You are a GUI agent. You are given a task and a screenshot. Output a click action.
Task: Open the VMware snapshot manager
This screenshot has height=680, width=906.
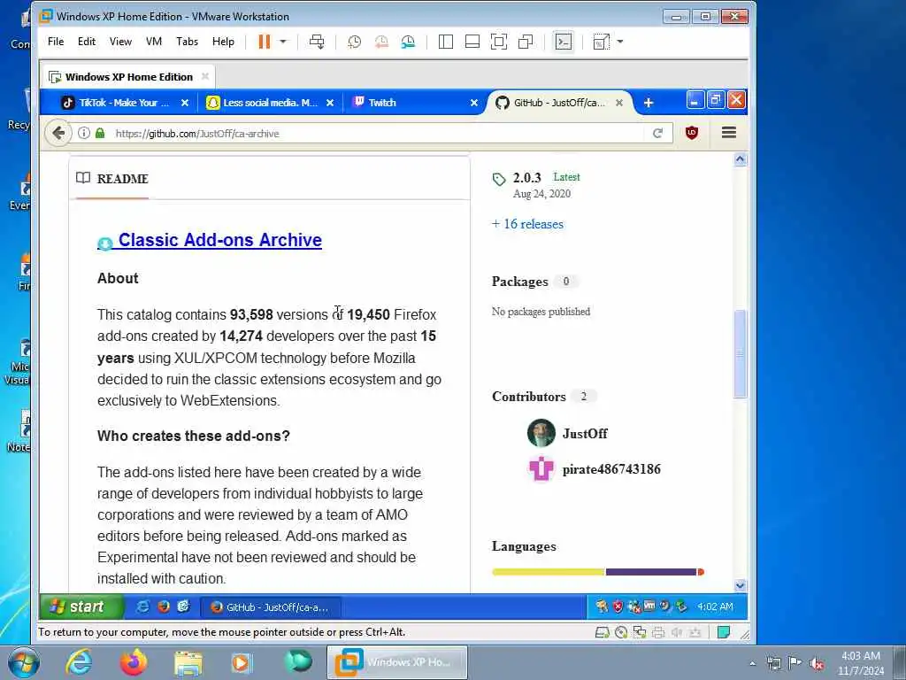coord(408,42)
